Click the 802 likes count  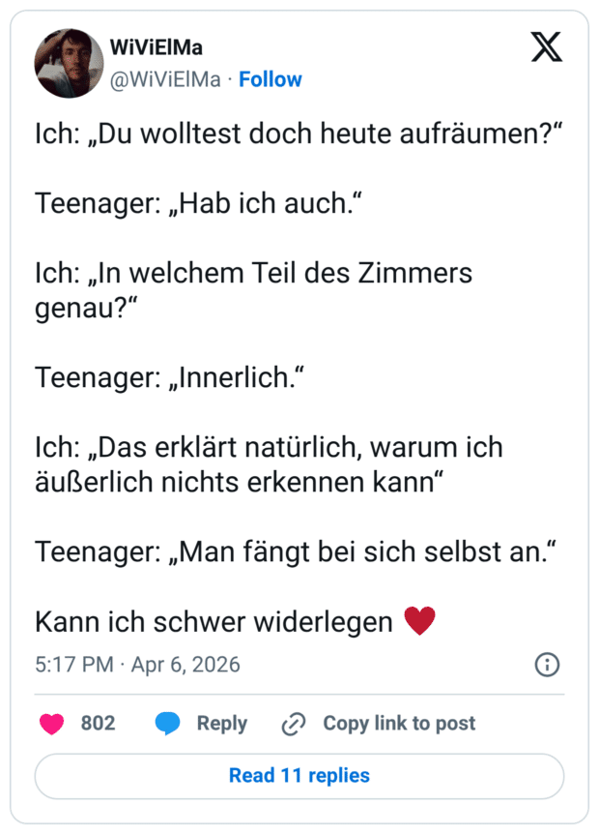point(99,724)
